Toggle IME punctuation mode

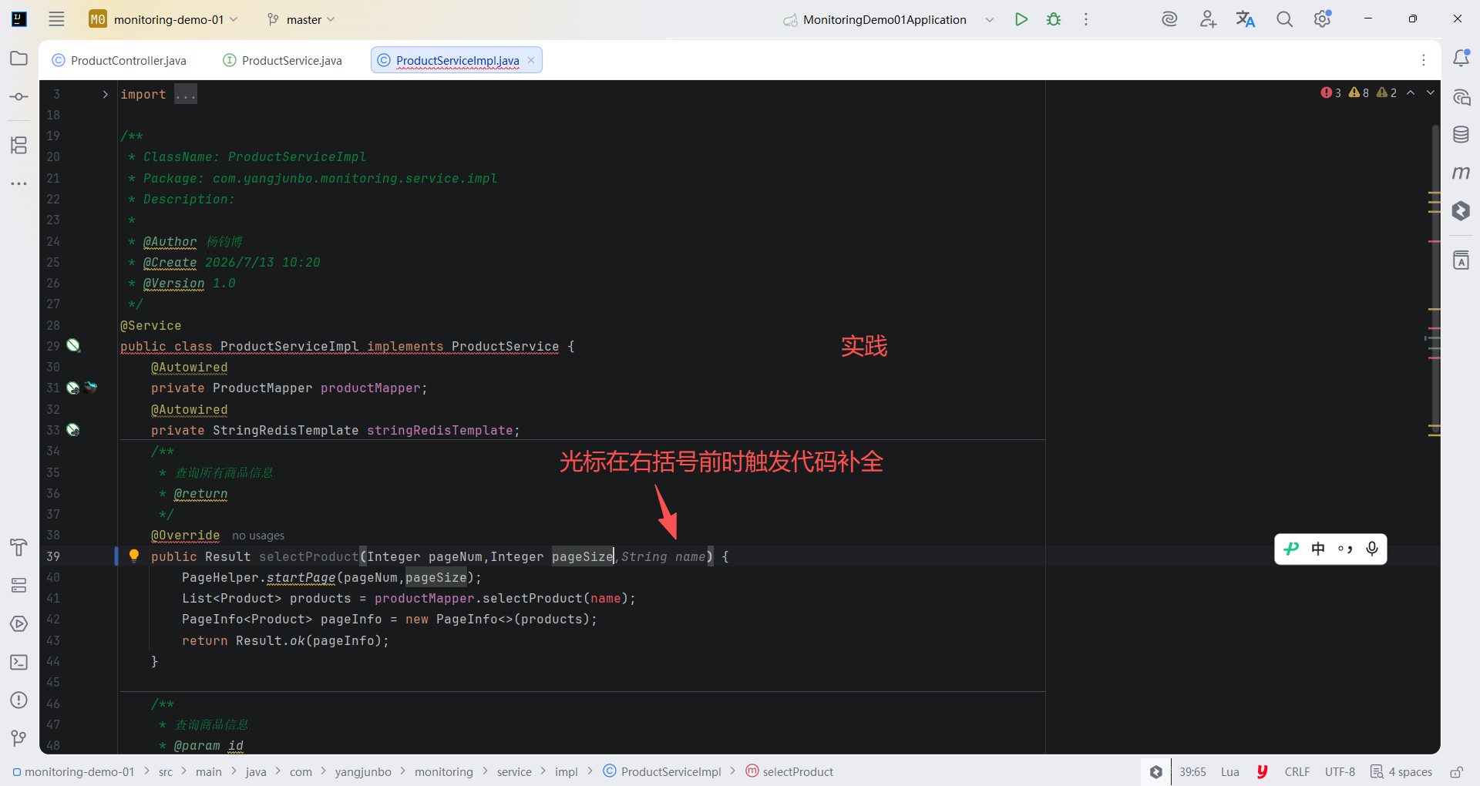1345,549
